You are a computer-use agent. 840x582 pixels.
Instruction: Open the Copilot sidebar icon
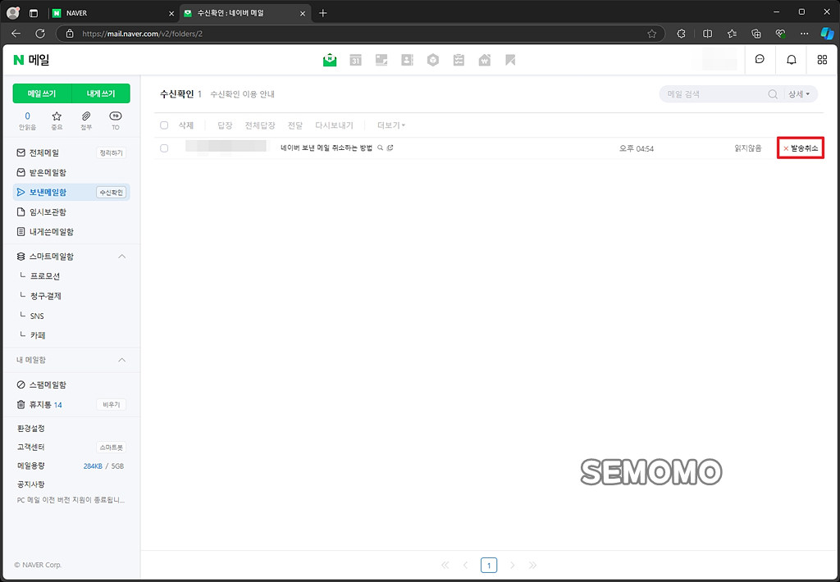point(827,33)
